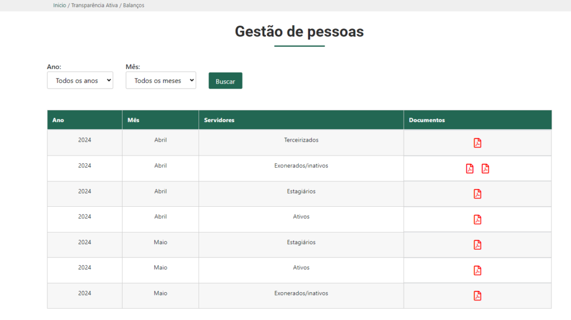Open second PDF for Abril Exonerados/inativos

coord(486,168)
